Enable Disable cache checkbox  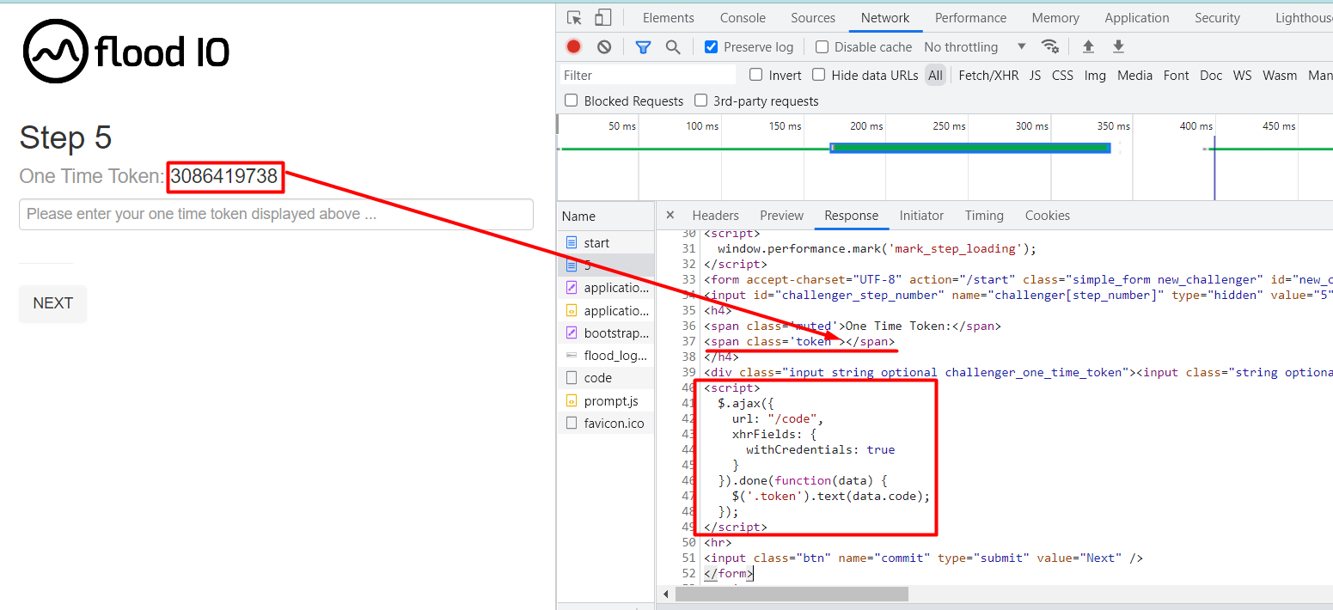click(x=822, y=47)
